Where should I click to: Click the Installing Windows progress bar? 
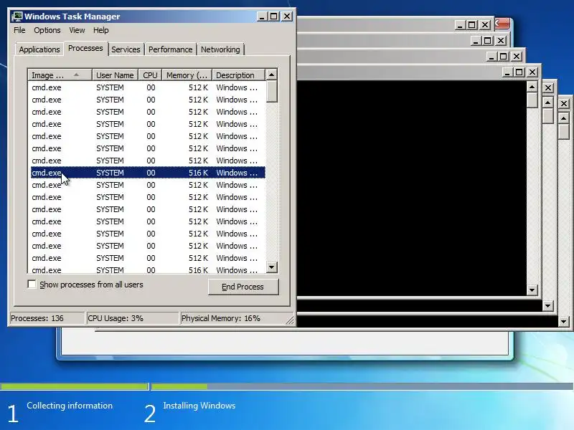(x=362, y=386)
